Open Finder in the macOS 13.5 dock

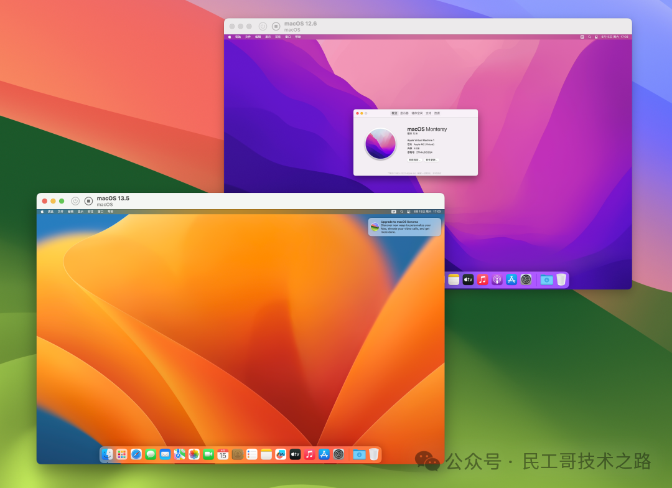(x=107, y=454)
